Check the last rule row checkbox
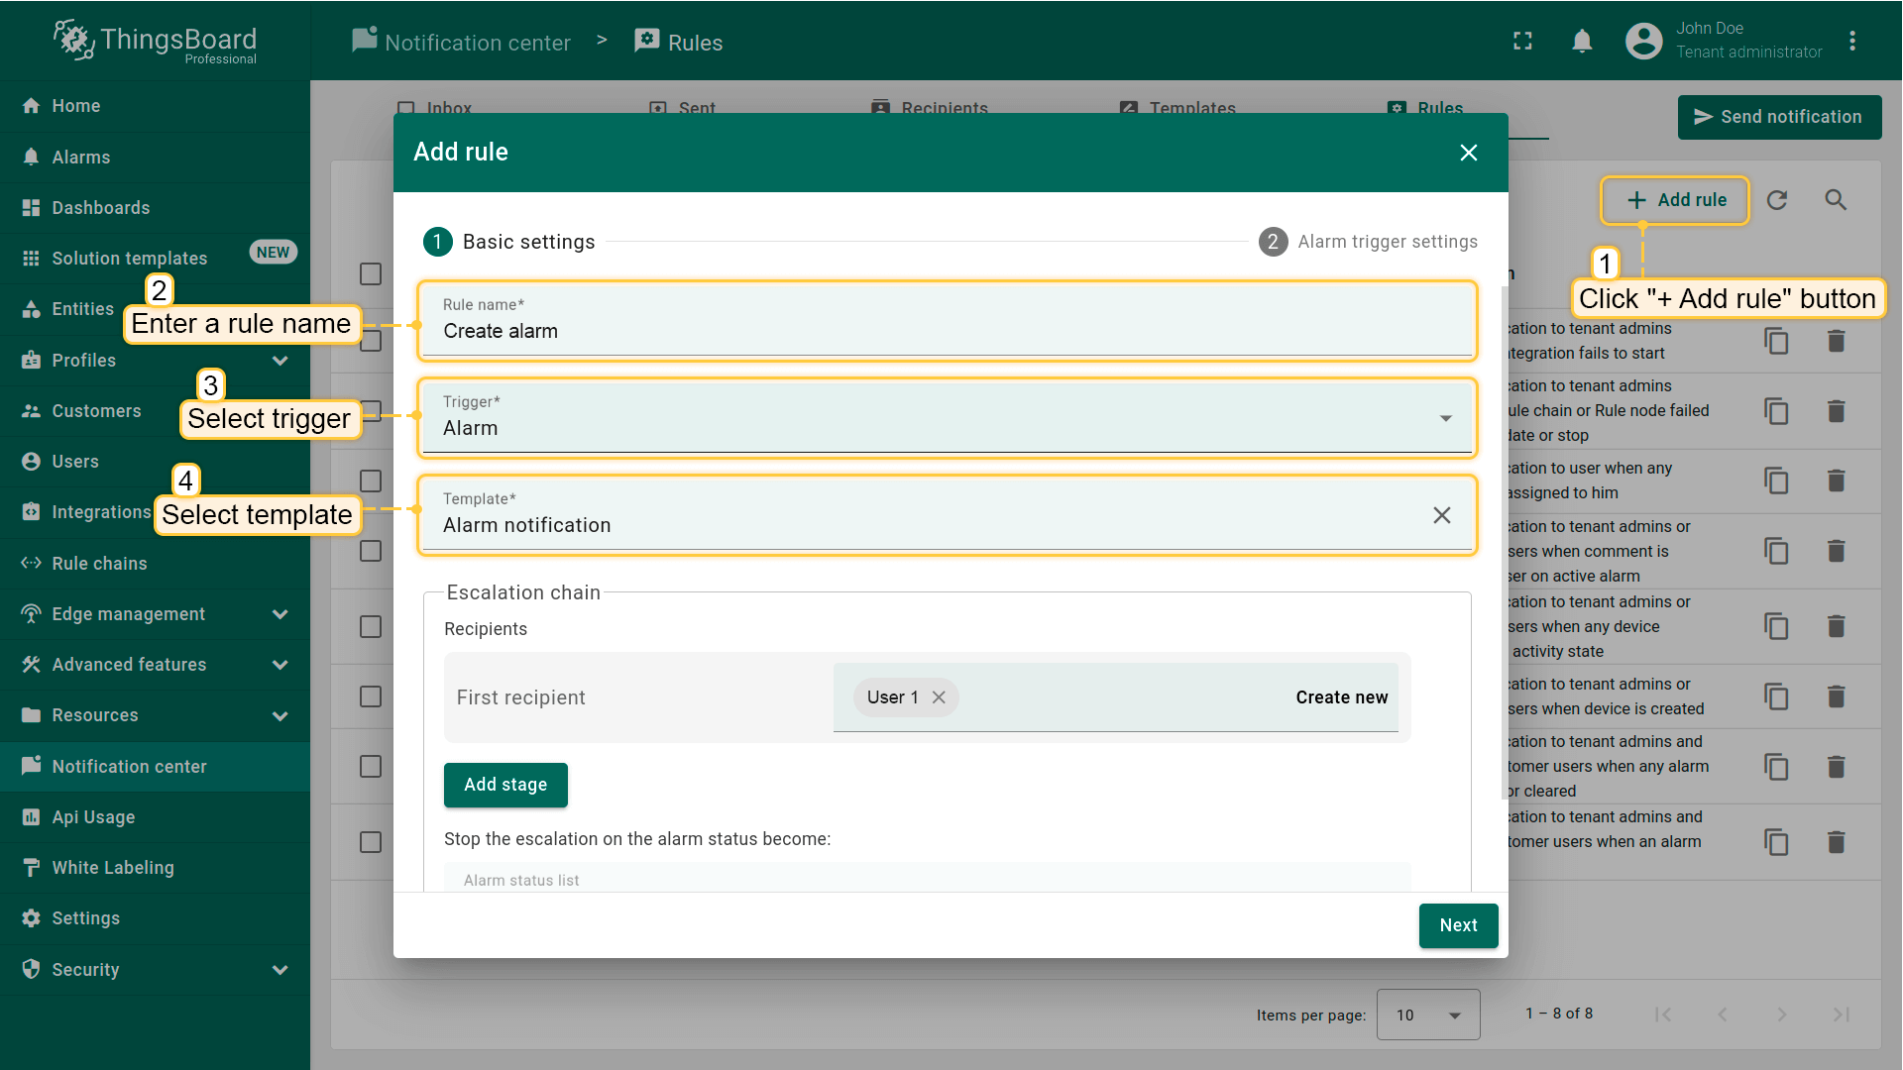This screenshot has height=1070, width=1903. point(371,842)
